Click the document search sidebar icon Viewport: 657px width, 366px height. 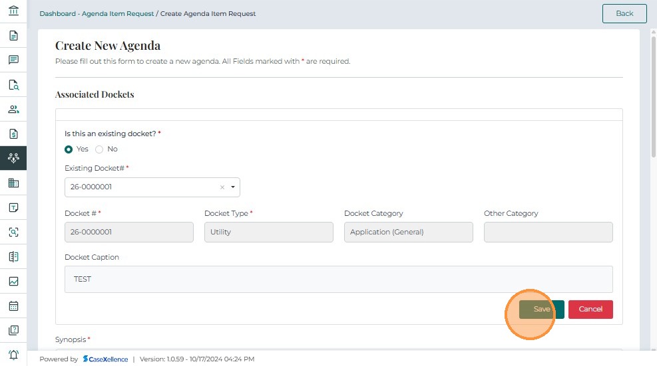(13, 84)
